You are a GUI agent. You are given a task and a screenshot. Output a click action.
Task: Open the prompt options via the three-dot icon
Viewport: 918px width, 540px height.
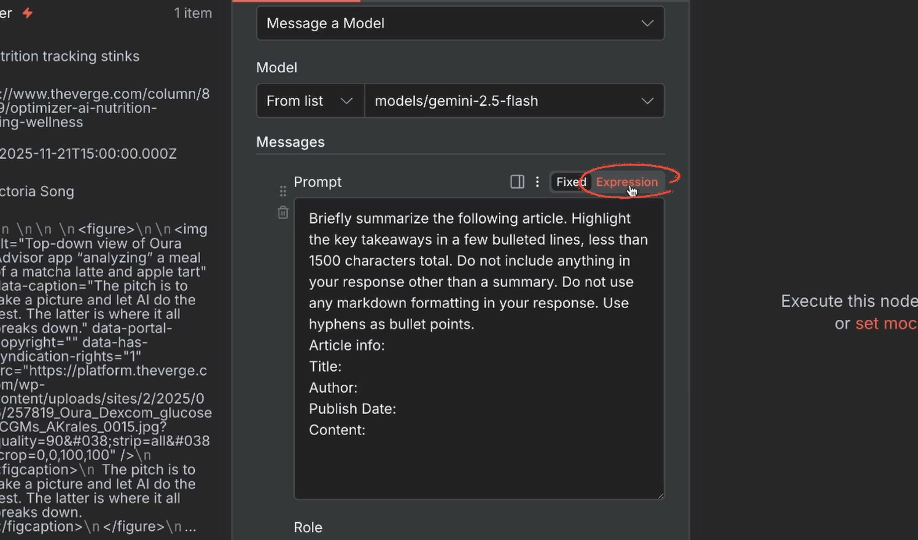coord(537,182)
